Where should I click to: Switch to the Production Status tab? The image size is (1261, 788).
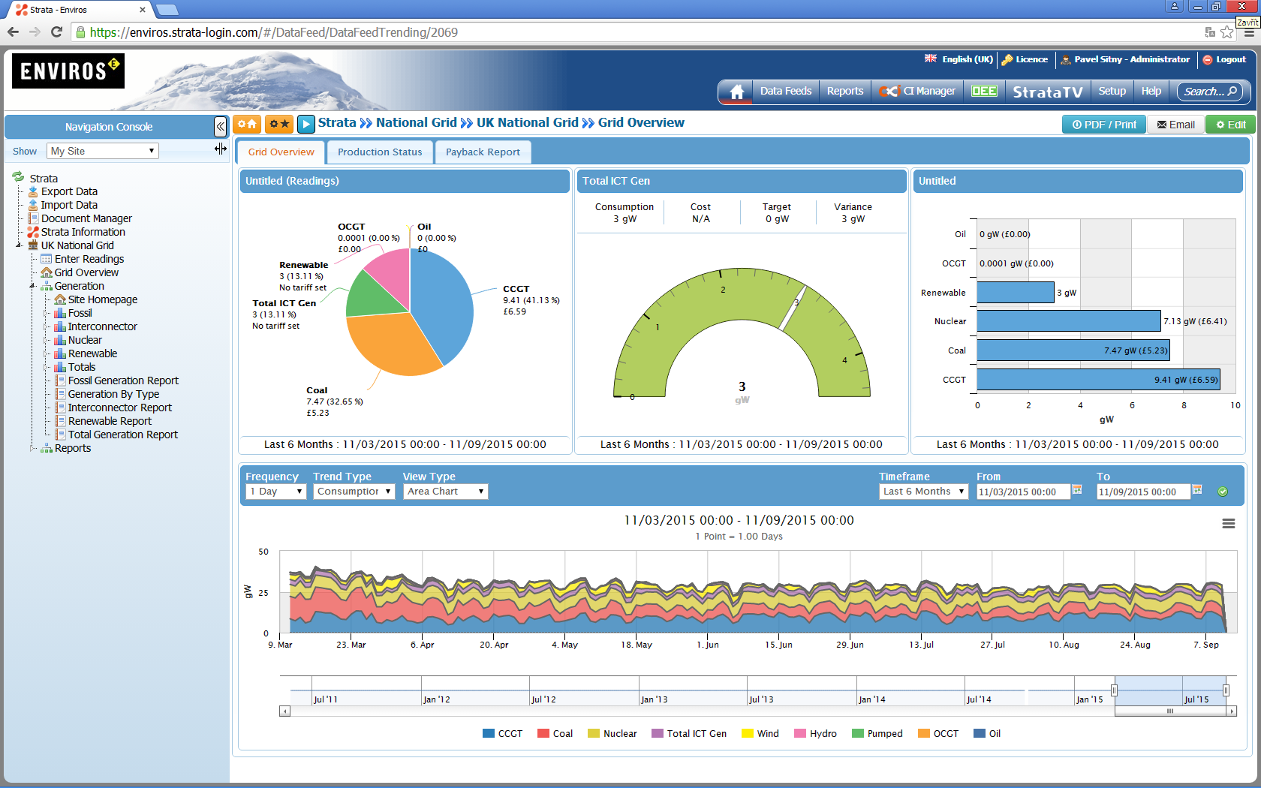(380, 152)
